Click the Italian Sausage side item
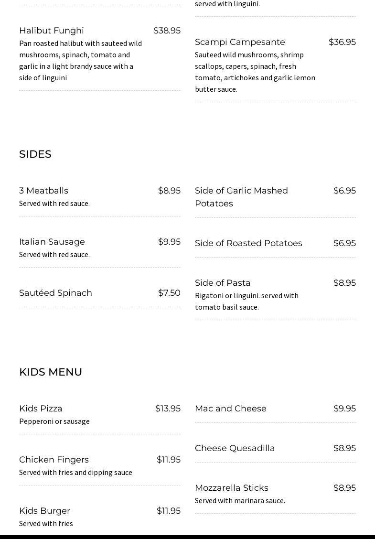Viewport: 375px width, 539px height. (x=52, y=242)
